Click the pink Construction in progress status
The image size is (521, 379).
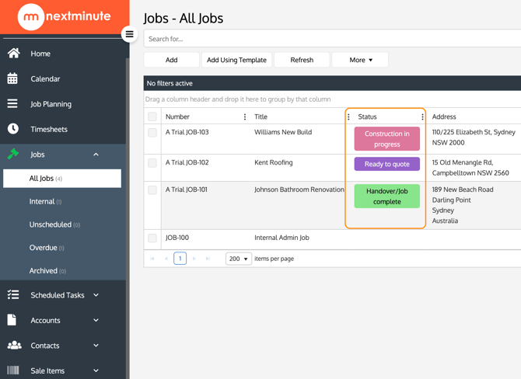(x=386, y=139)
